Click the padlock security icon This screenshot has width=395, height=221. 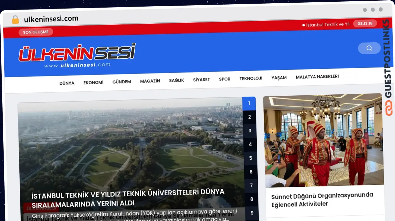15,20
